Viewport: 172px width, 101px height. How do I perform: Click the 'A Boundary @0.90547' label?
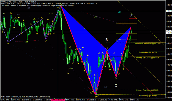click(148, 96)
